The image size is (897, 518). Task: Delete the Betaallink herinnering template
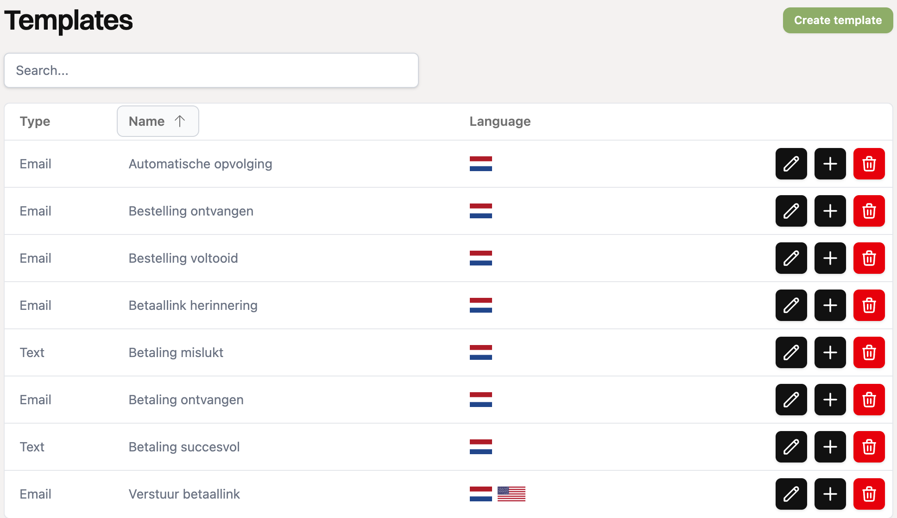pos(869,305)
